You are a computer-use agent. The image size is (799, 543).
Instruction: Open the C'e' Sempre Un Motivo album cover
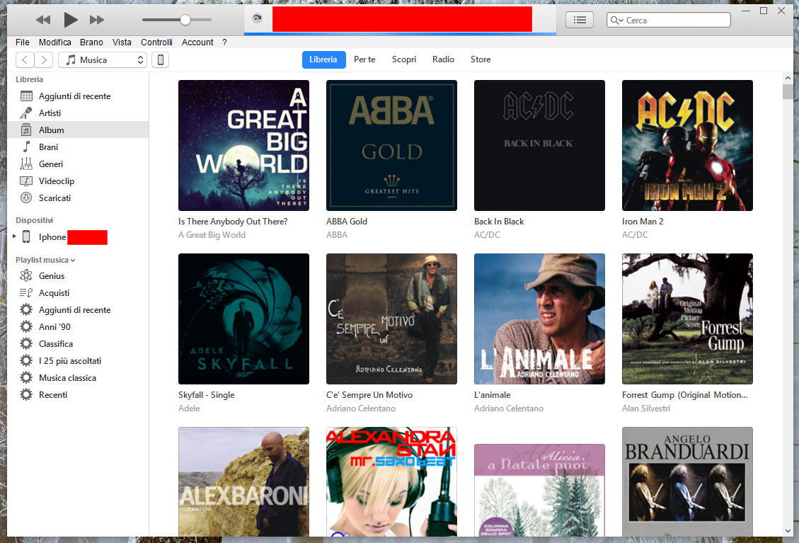pos(391,319)
